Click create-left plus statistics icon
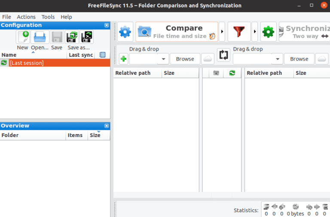Screen dimensions: 330x217 (x=282, y=207)
